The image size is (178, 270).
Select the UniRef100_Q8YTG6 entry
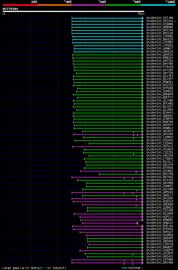point(160,73)
